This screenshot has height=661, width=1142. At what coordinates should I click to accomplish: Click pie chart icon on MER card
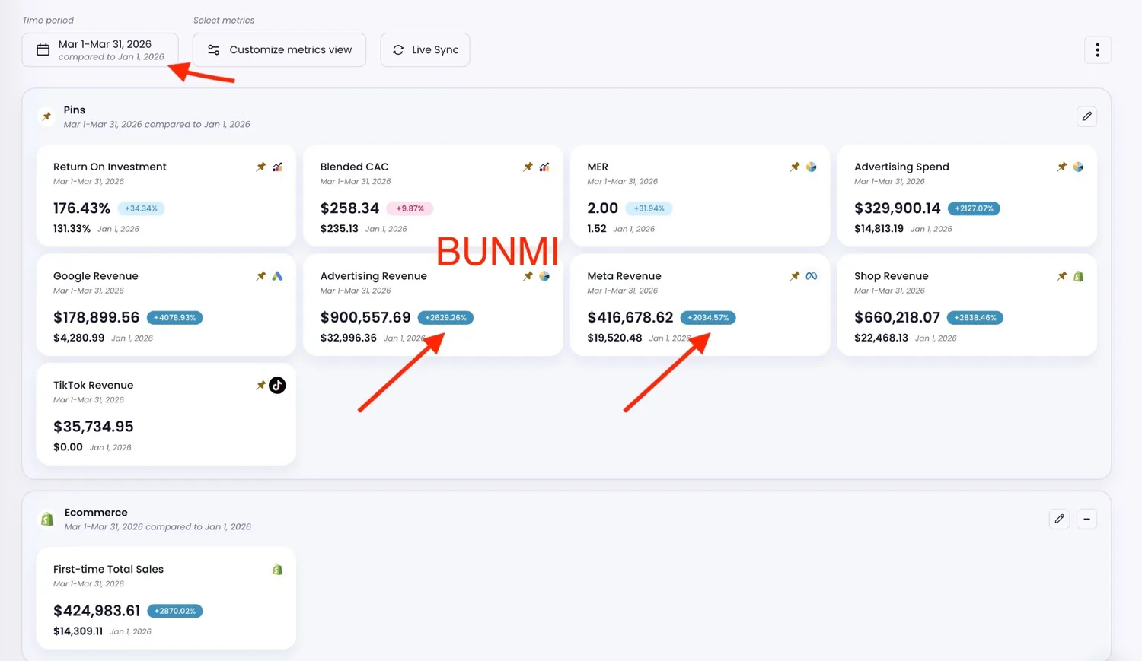point(812,167)
